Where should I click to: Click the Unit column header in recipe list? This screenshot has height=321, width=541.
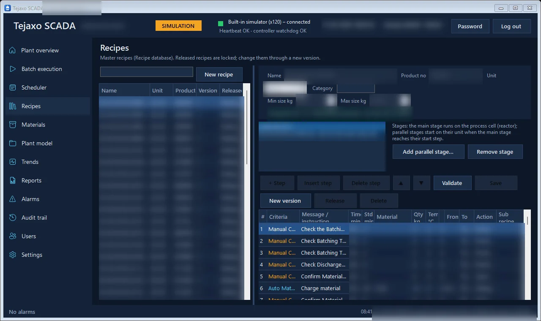click(x=162, y=90)
